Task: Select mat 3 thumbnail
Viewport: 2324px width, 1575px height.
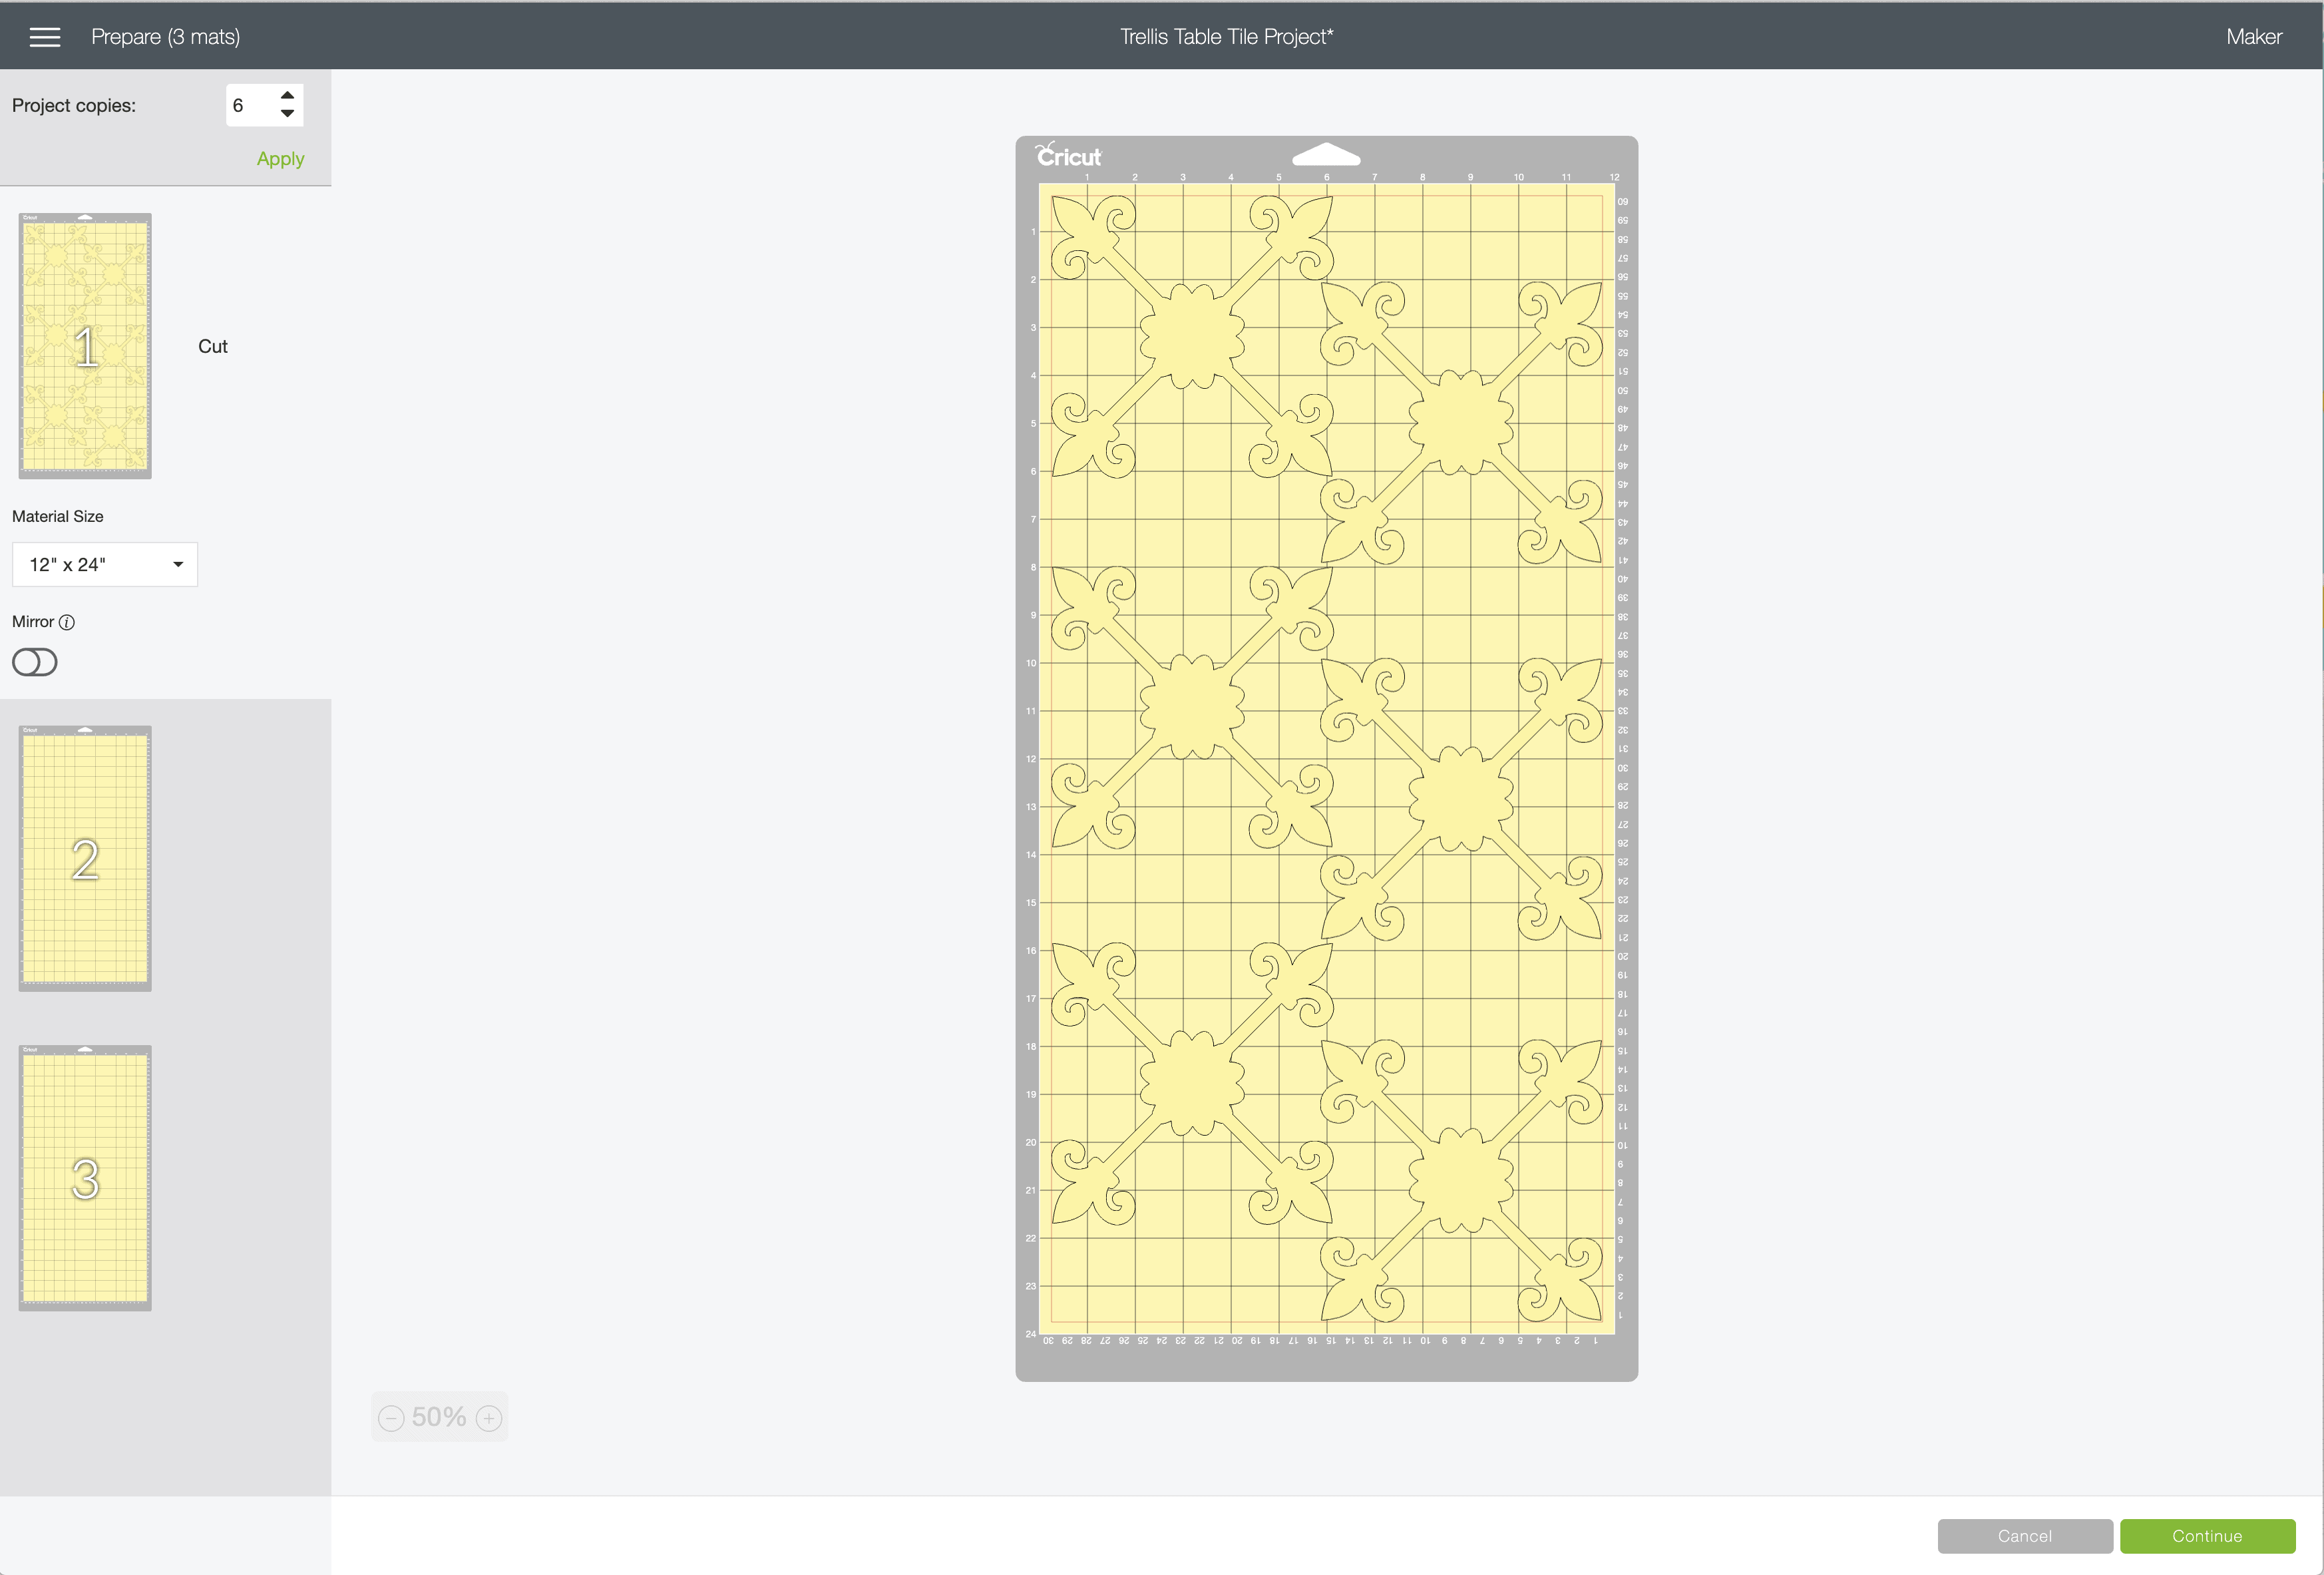Action: tap(85, 1178)
